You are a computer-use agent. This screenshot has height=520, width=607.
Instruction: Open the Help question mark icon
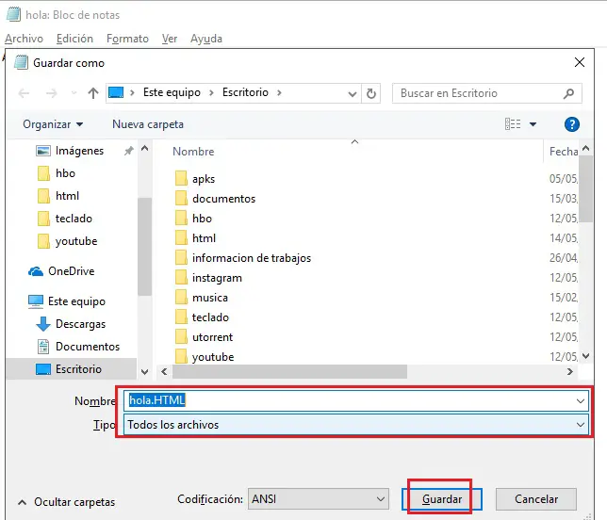pos(572,124)
